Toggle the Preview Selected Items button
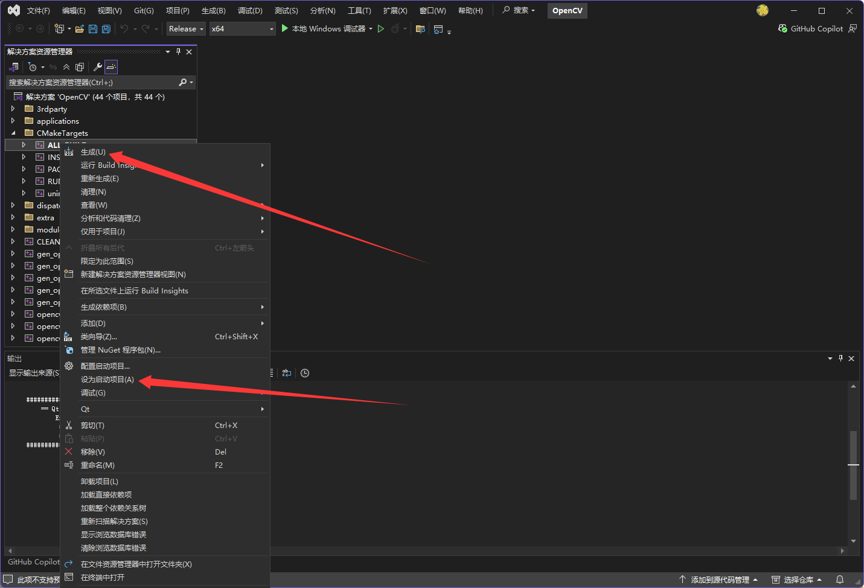This screenshot has width=864, height=588. pyautogui.click(x=111, y=67)
